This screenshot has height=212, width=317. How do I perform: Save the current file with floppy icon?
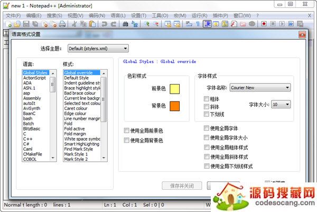26,24
